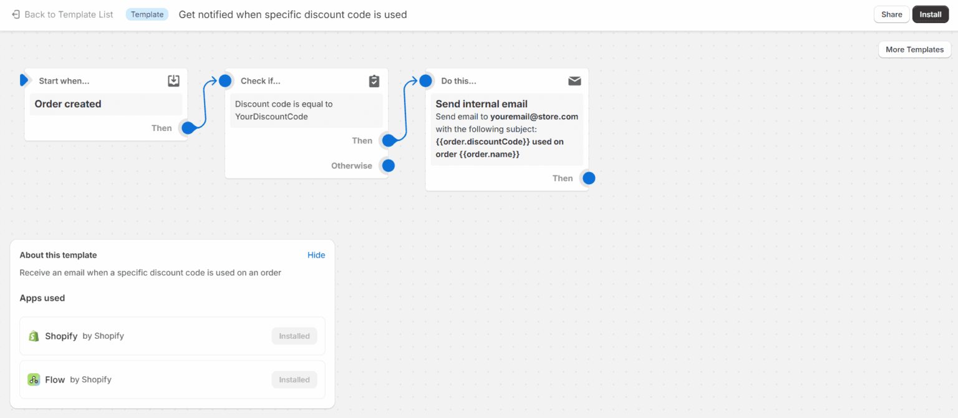Click the Installed badge next to Shopify

294,336
